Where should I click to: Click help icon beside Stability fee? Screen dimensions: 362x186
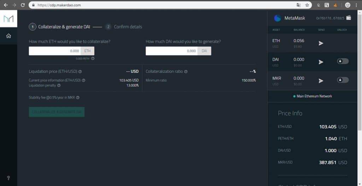point(78,97)
